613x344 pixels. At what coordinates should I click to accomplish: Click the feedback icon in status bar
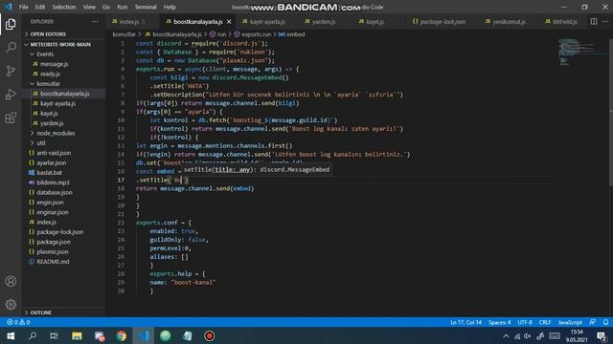click(x=593, y=322)
